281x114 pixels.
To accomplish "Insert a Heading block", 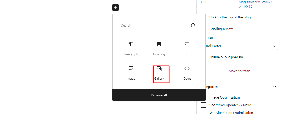I will (x=159, y=49).
